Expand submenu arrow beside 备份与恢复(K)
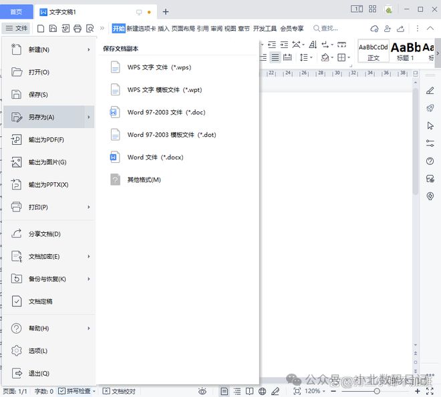Image resolution: width=441 pixels, height=397 pixels. 89,279
